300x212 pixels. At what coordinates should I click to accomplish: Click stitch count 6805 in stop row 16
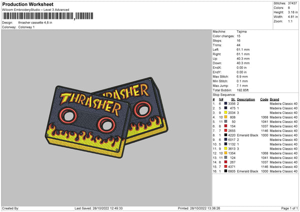click(x=231, y=171)
